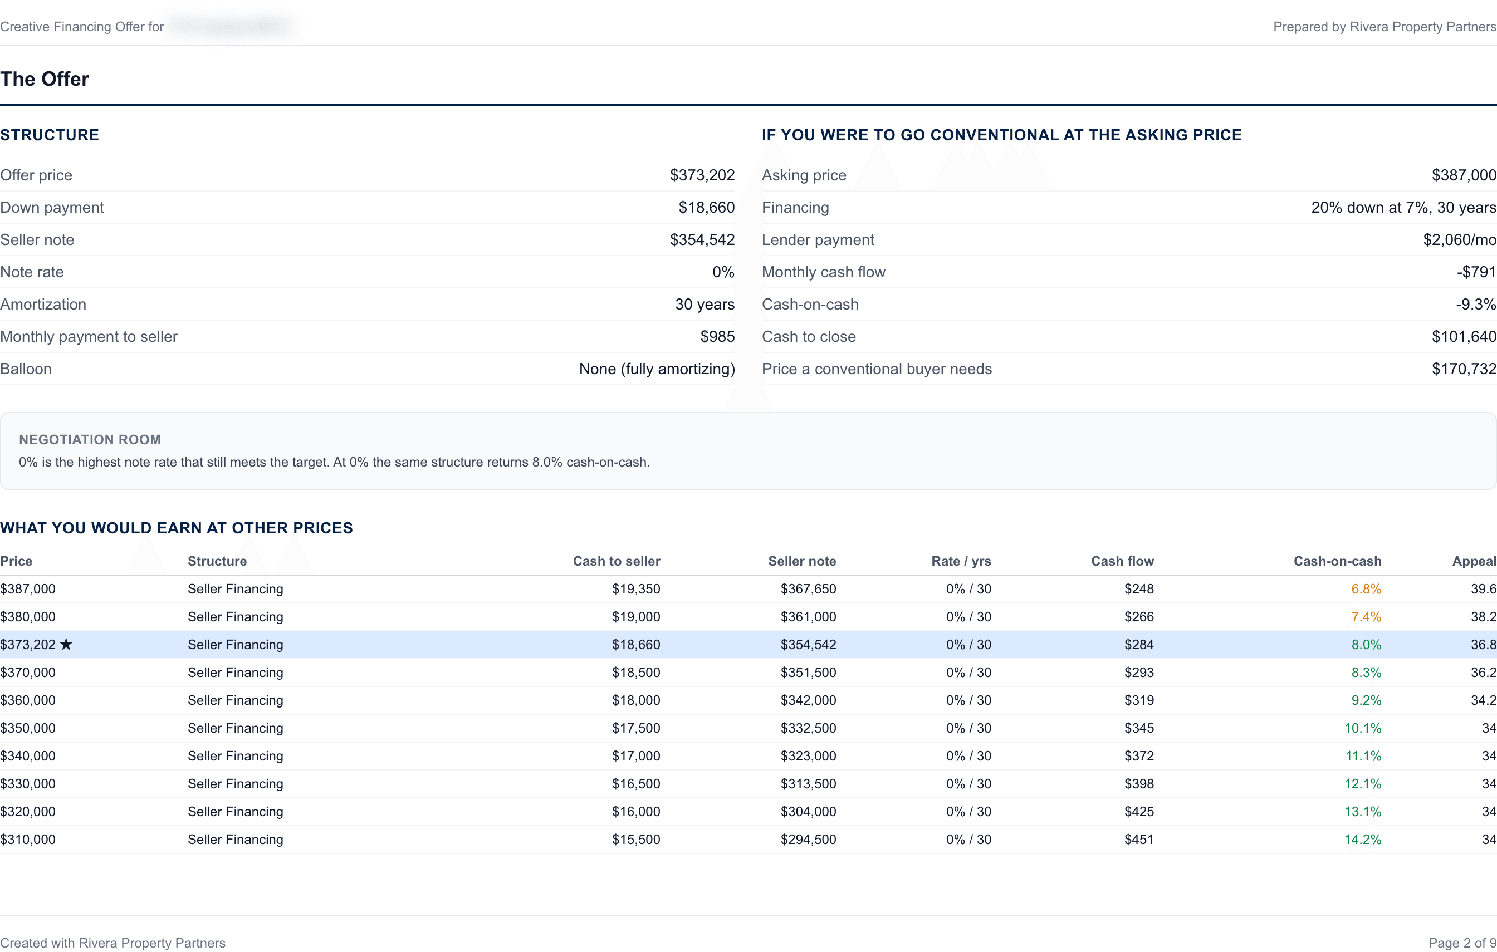This screenshot has height=952, width=1497.
Task: Click the 6.8% cash-on-cash value
Action: click(x=1366, y=589)
